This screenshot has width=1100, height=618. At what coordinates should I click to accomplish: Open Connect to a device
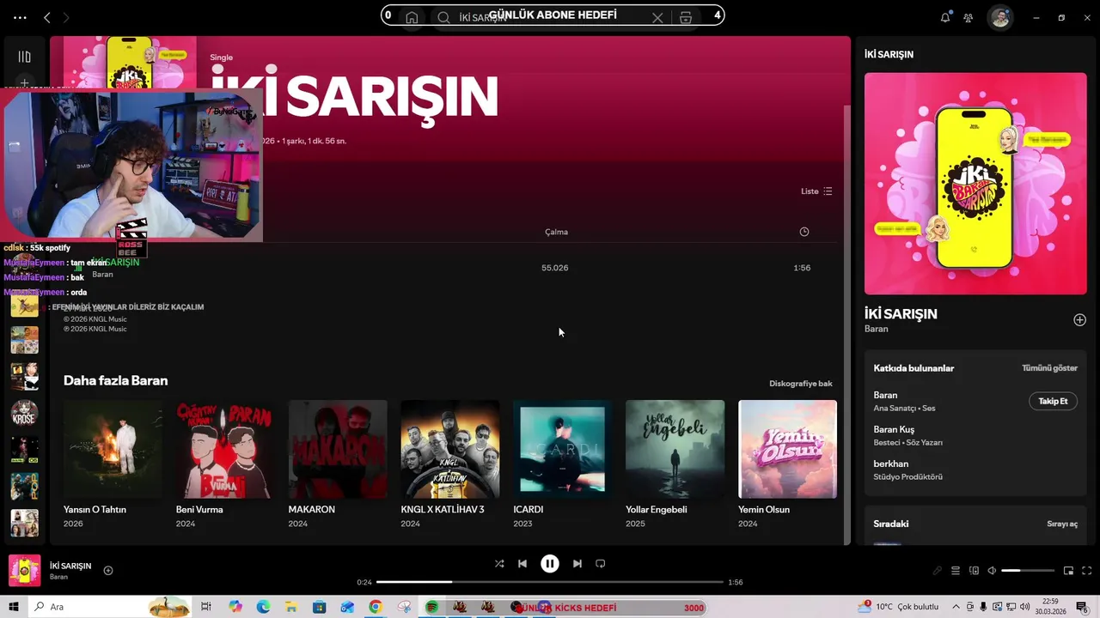tap(974, 571)
